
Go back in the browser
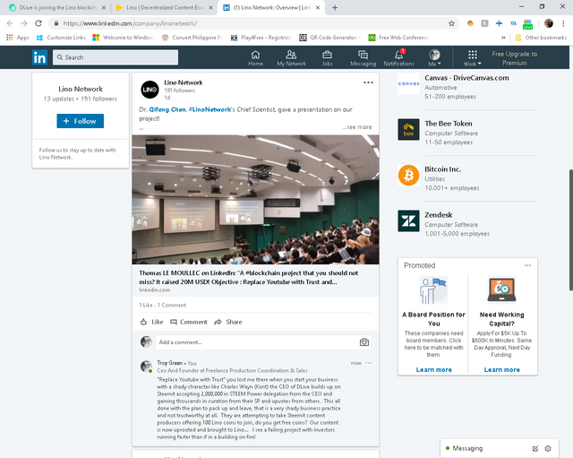[x=10, y=23]
